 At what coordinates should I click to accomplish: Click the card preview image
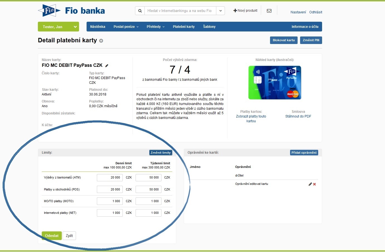tap(275, 82)
